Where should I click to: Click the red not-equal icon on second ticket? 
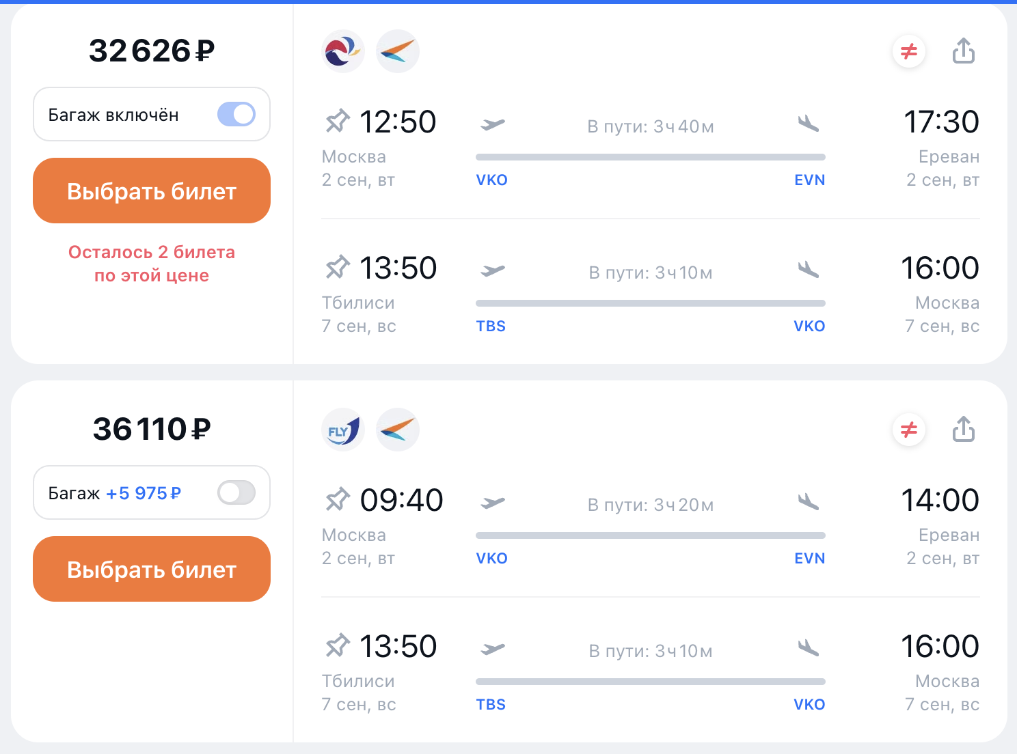coord(909,430)
